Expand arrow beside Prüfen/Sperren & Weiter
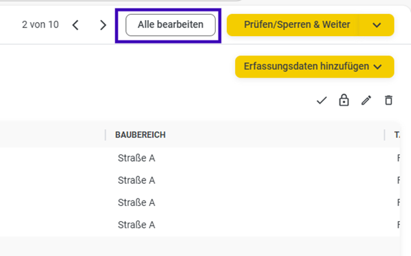The width and height of the screenshot is (411, 256). [x=377, y=25]
